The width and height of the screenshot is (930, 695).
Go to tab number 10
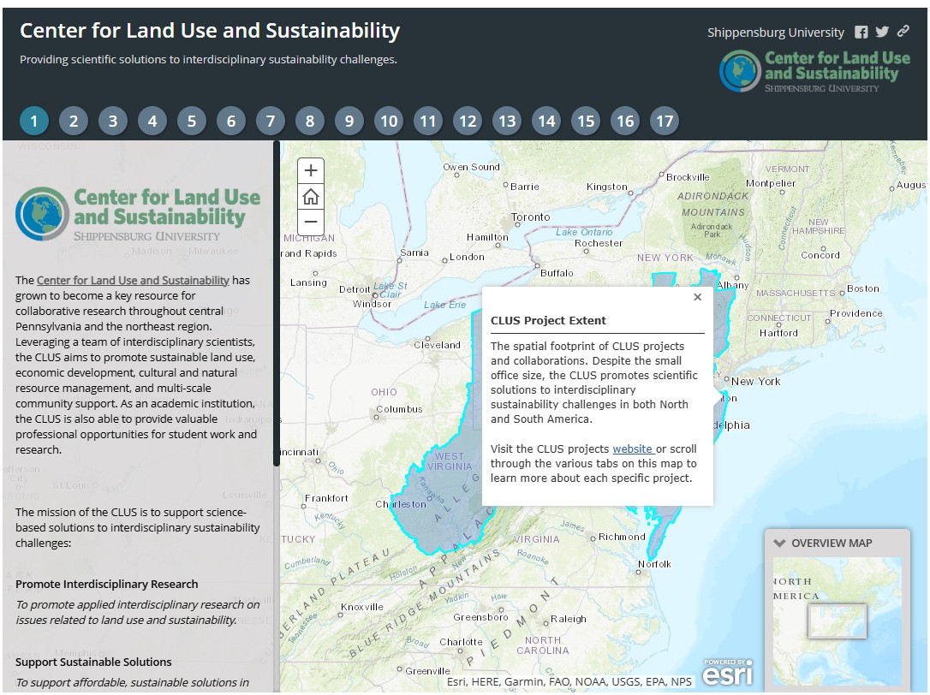click(x=389, y=122)
